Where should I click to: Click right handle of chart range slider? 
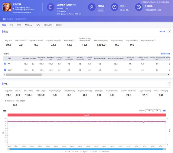pos(165,149)
